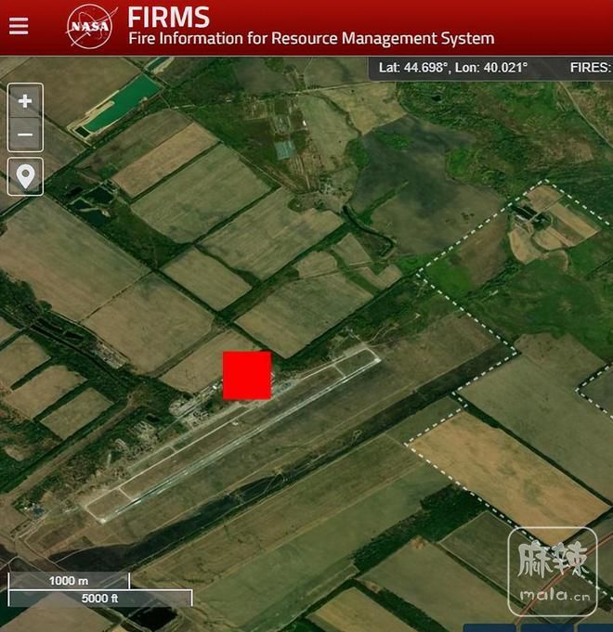Screen dimensions: 613x632
Task: Select the red fire detection square
Action: [247, 375]
